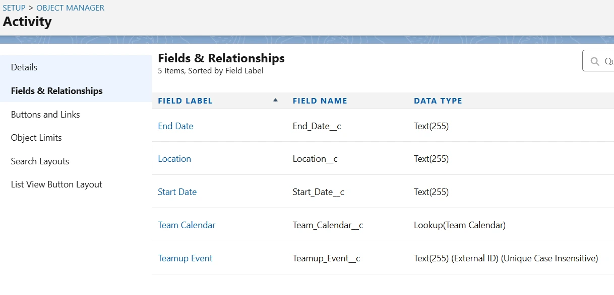Open the Team Calendar field

pos(187,225)
